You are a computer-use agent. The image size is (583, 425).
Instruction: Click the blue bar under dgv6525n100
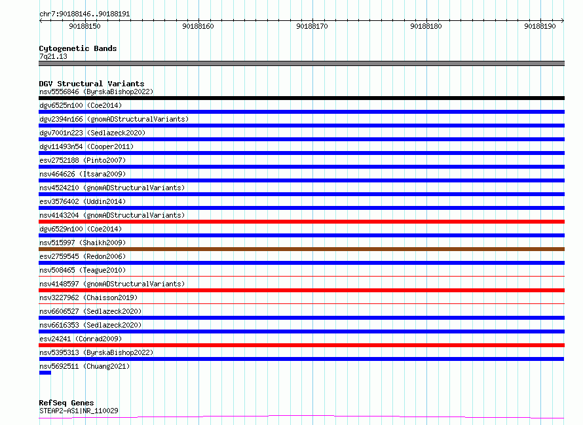(x=301, y=112)
